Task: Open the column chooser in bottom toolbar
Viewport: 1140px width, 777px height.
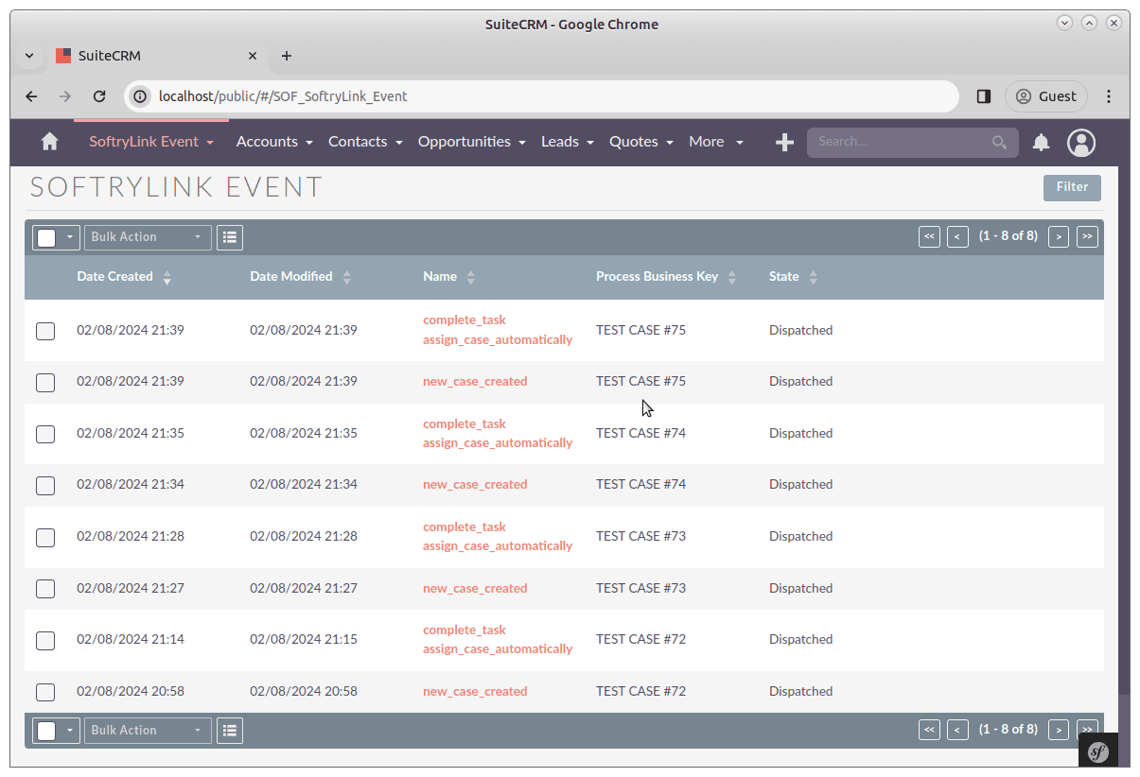Action: (x=230, y=731)
